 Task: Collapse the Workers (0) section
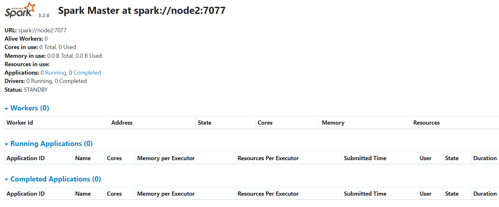(x=27, y=108)
